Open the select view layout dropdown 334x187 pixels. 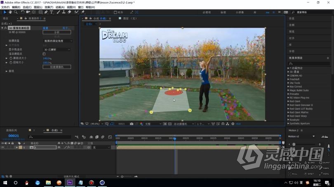pyautogui.click(x=203, y=124)
